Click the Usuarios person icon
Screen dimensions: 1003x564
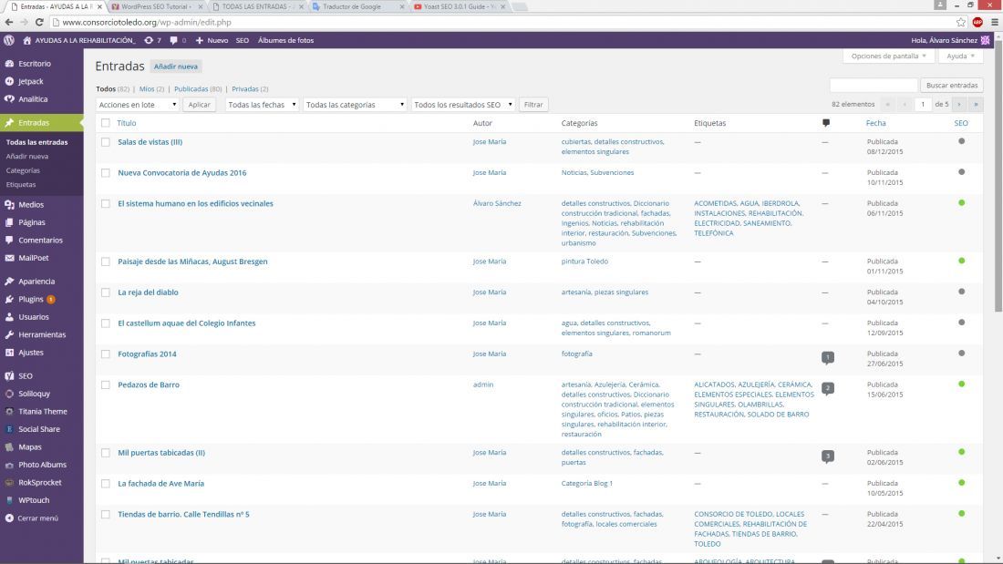click(9, 317)
